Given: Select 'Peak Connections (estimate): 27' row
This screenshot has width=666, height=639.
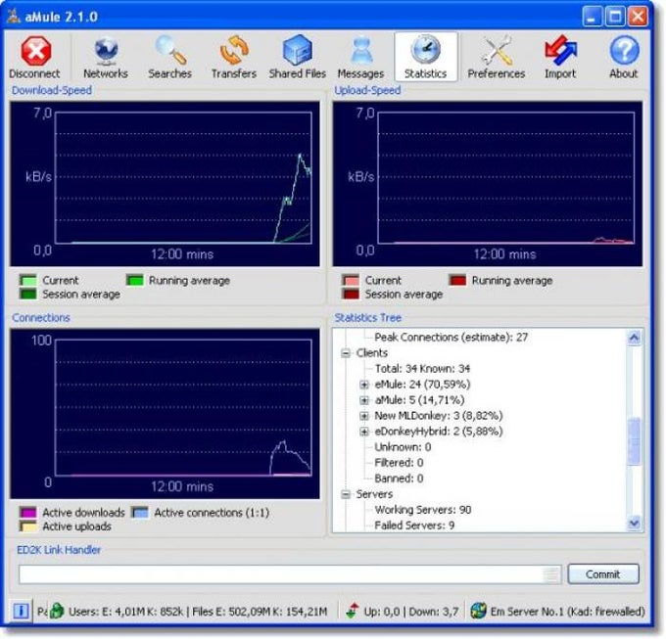Looking at the screenshot, I should [452, 338].
